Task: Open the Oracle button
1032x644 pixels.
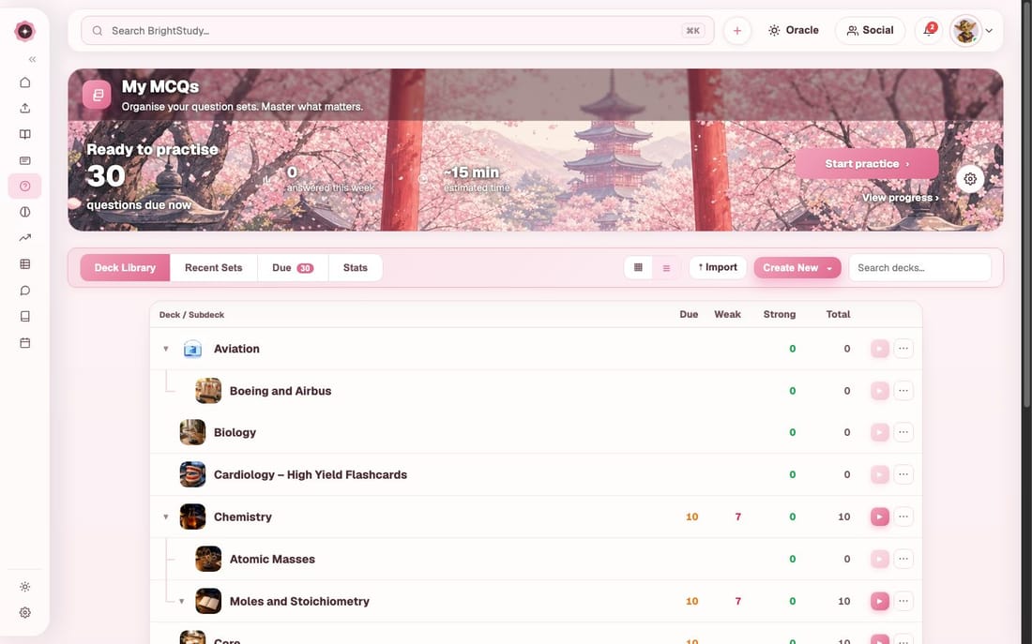Action: coord(793,30)
